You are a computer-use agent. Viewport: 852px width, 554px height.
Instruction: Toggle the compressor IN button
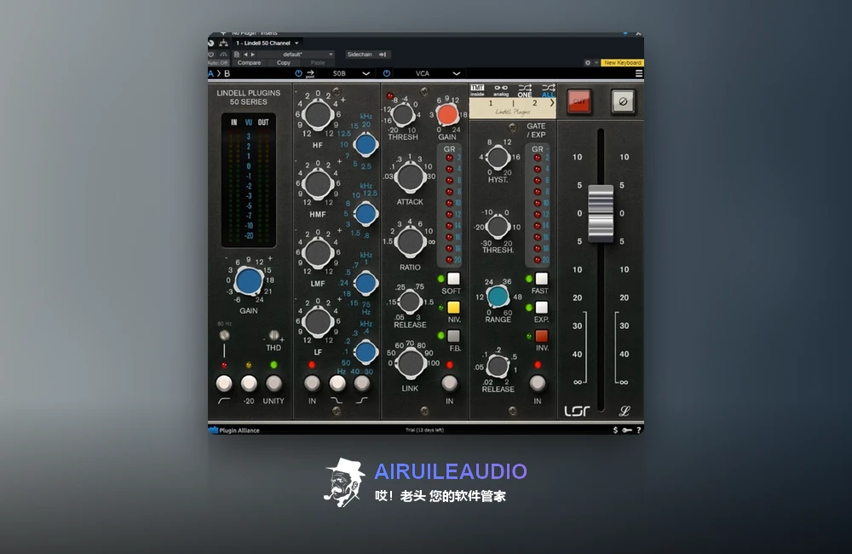click(x=449, y=384)
